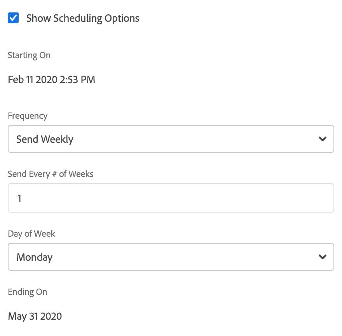The image size is (342, 336).
Task: Click the end date May 31 2020
Action: [35, 316]
